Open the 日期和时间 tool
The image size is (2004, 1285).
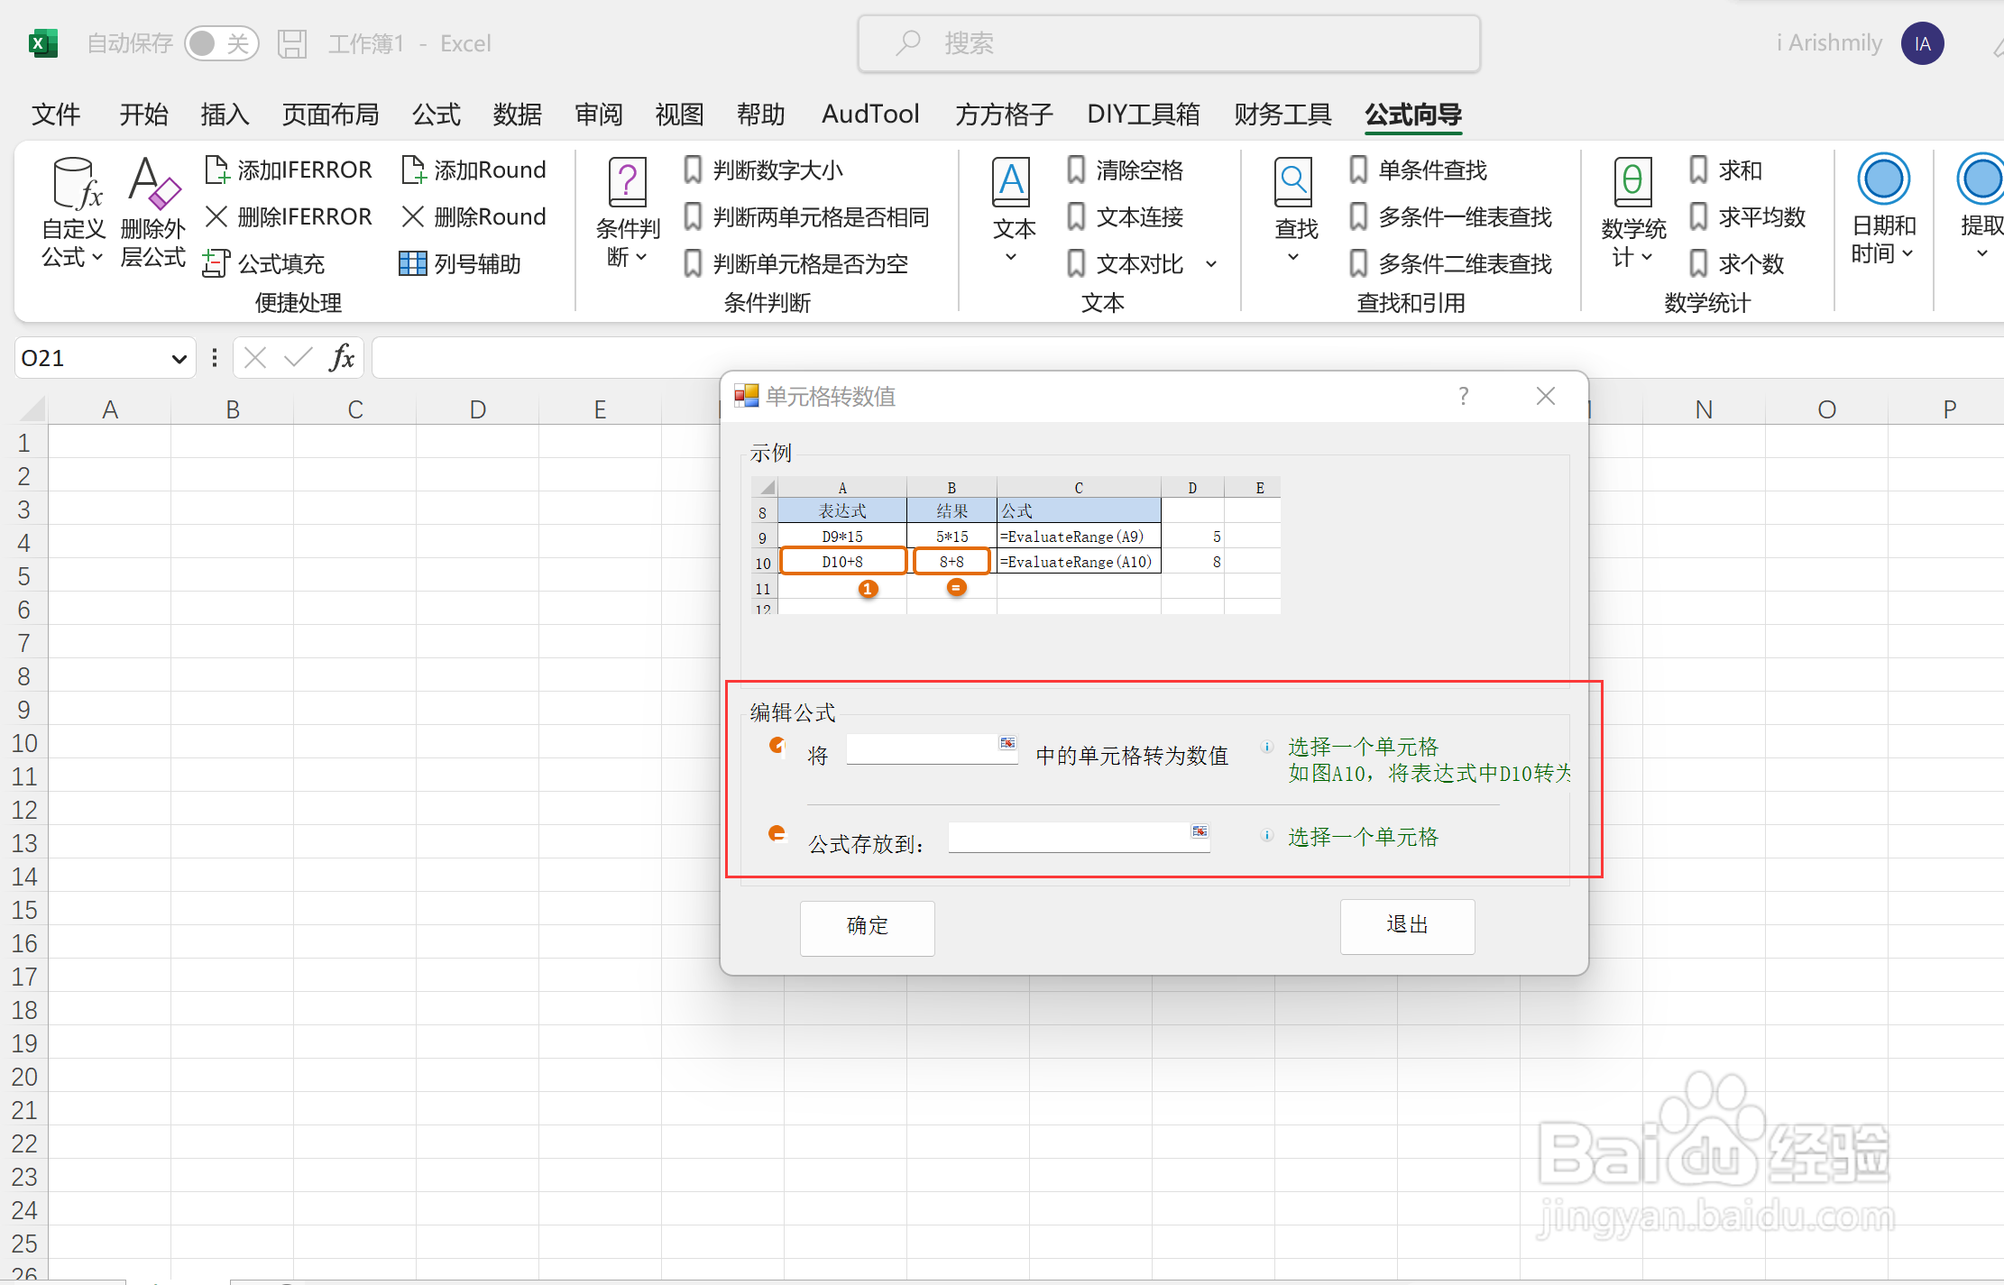[1883, 209]
